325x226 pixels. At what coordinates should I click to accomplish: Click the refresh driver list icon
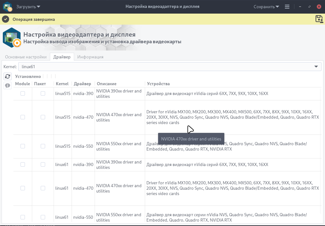pyautogui.click(x=8, y=76)
